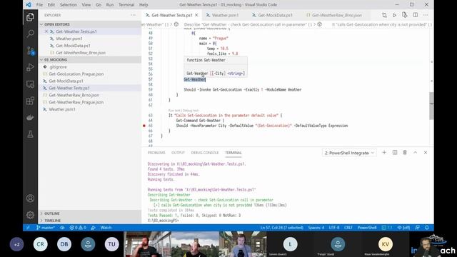The image size is (457, 257).
Task: Toggle breakpoint on line 65
Action: [x=144, y=126]
